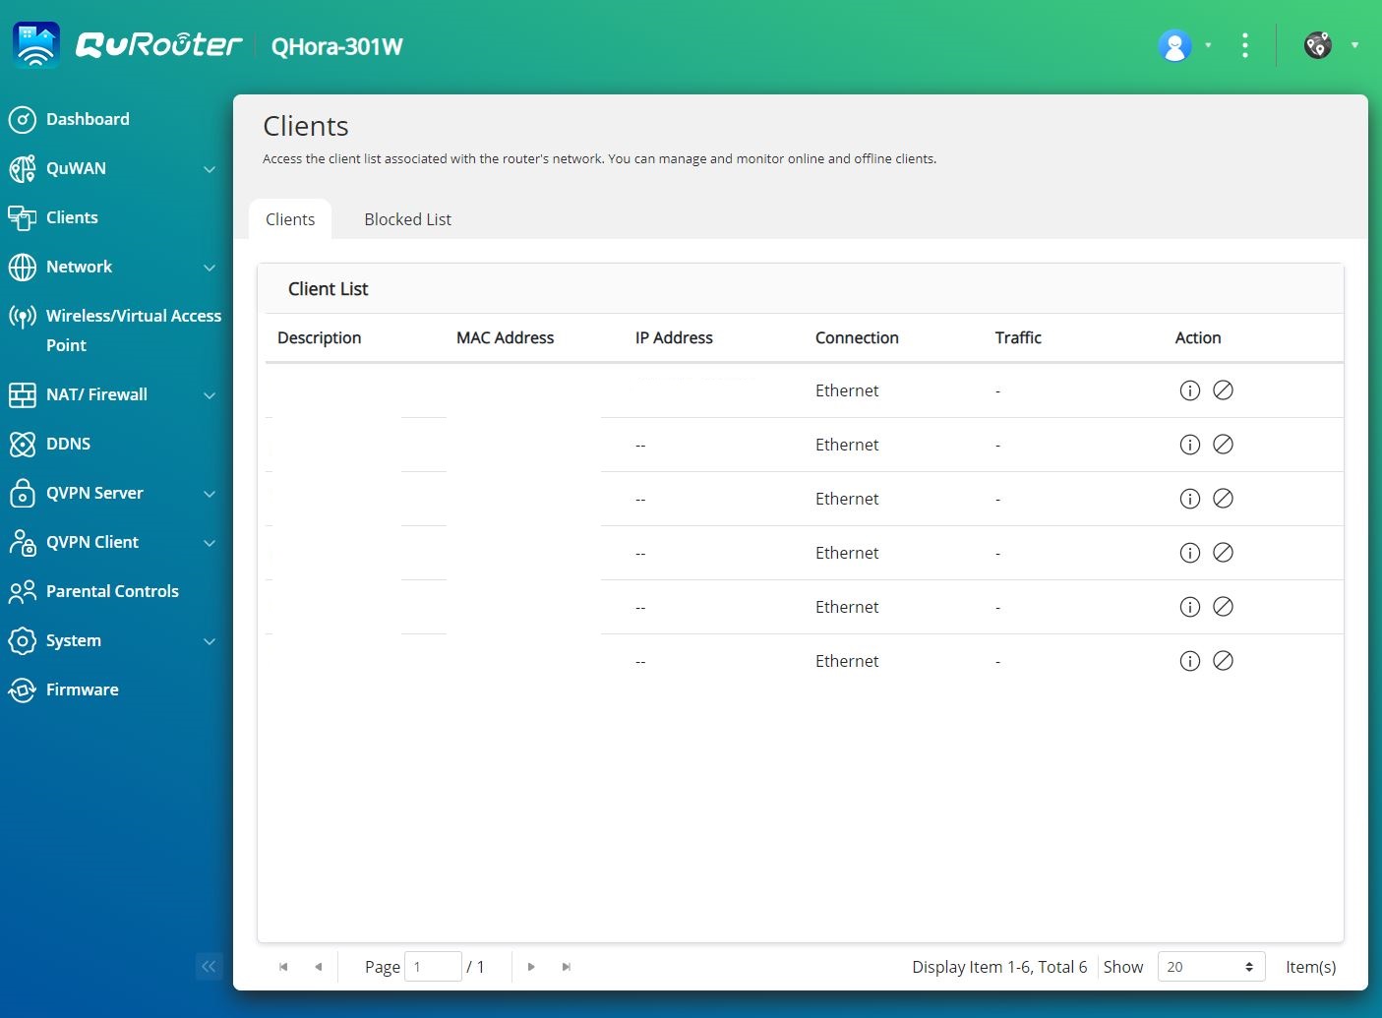Click the QuWAN location globe icon in header
Screen dimensions: 1382x1018
(x=1318, y=45)
